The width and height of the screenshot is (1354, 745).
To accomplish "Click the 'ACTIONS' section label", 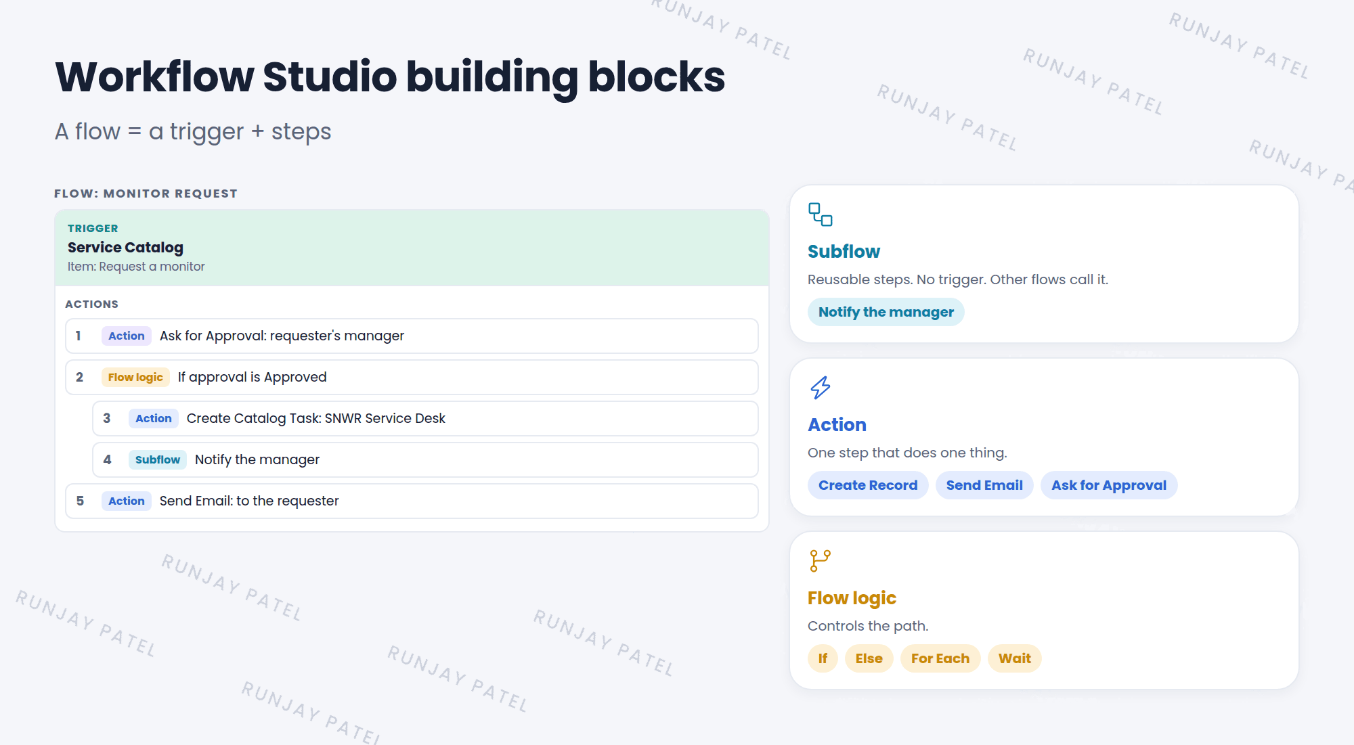I will (x=91, y=304).
